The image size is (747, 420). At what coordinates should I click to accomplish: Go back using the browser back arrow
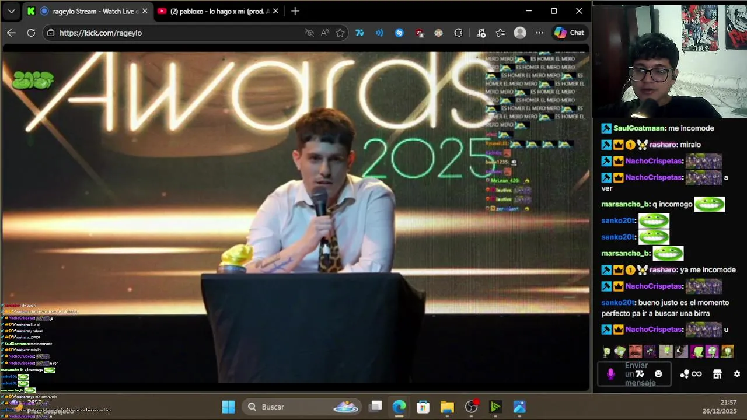(11, 33)
